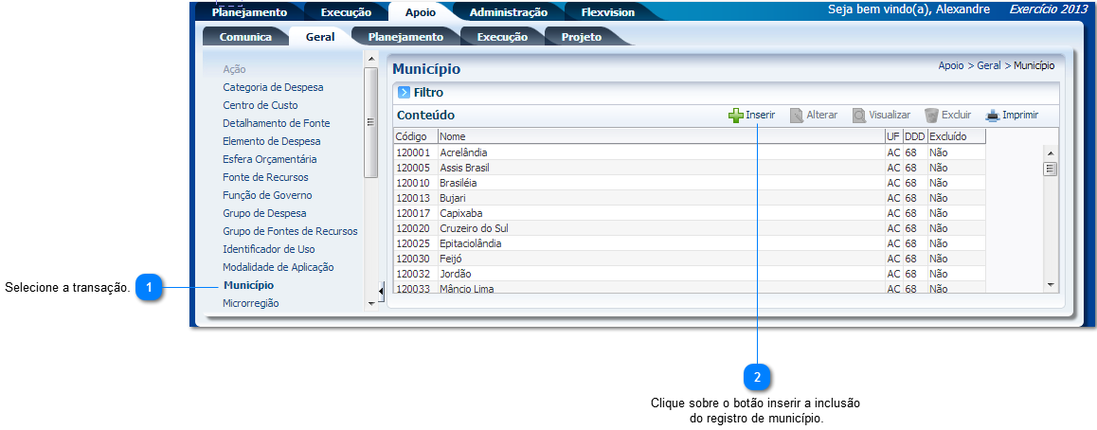Open Fonte de Recursos in the sidebar
The image size is (1097, 430).
tap(265, 177)
